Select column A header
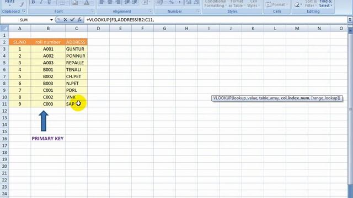353x198 pixels. [20, 29]
